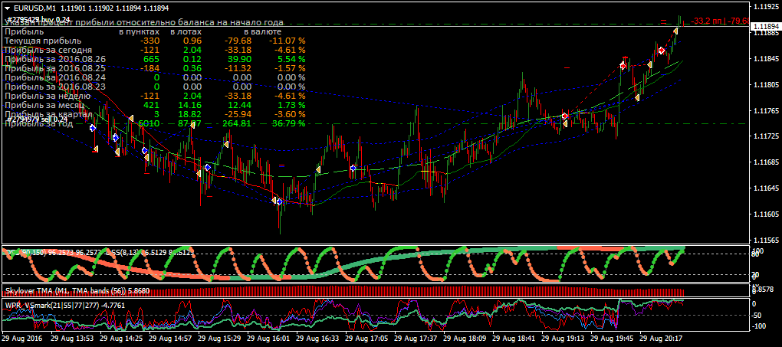Viewport: 782px width, 347px height.
Task: Click the header note about percent profit of balance
Action: coord(144,22)
